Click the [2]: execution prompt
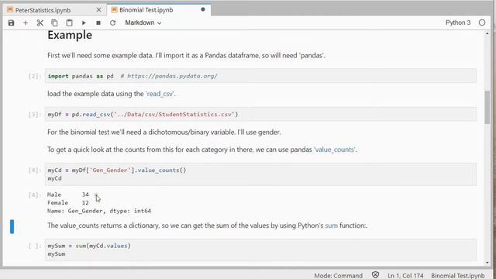This screenshot has height=279, width=496. pos(35,76)
